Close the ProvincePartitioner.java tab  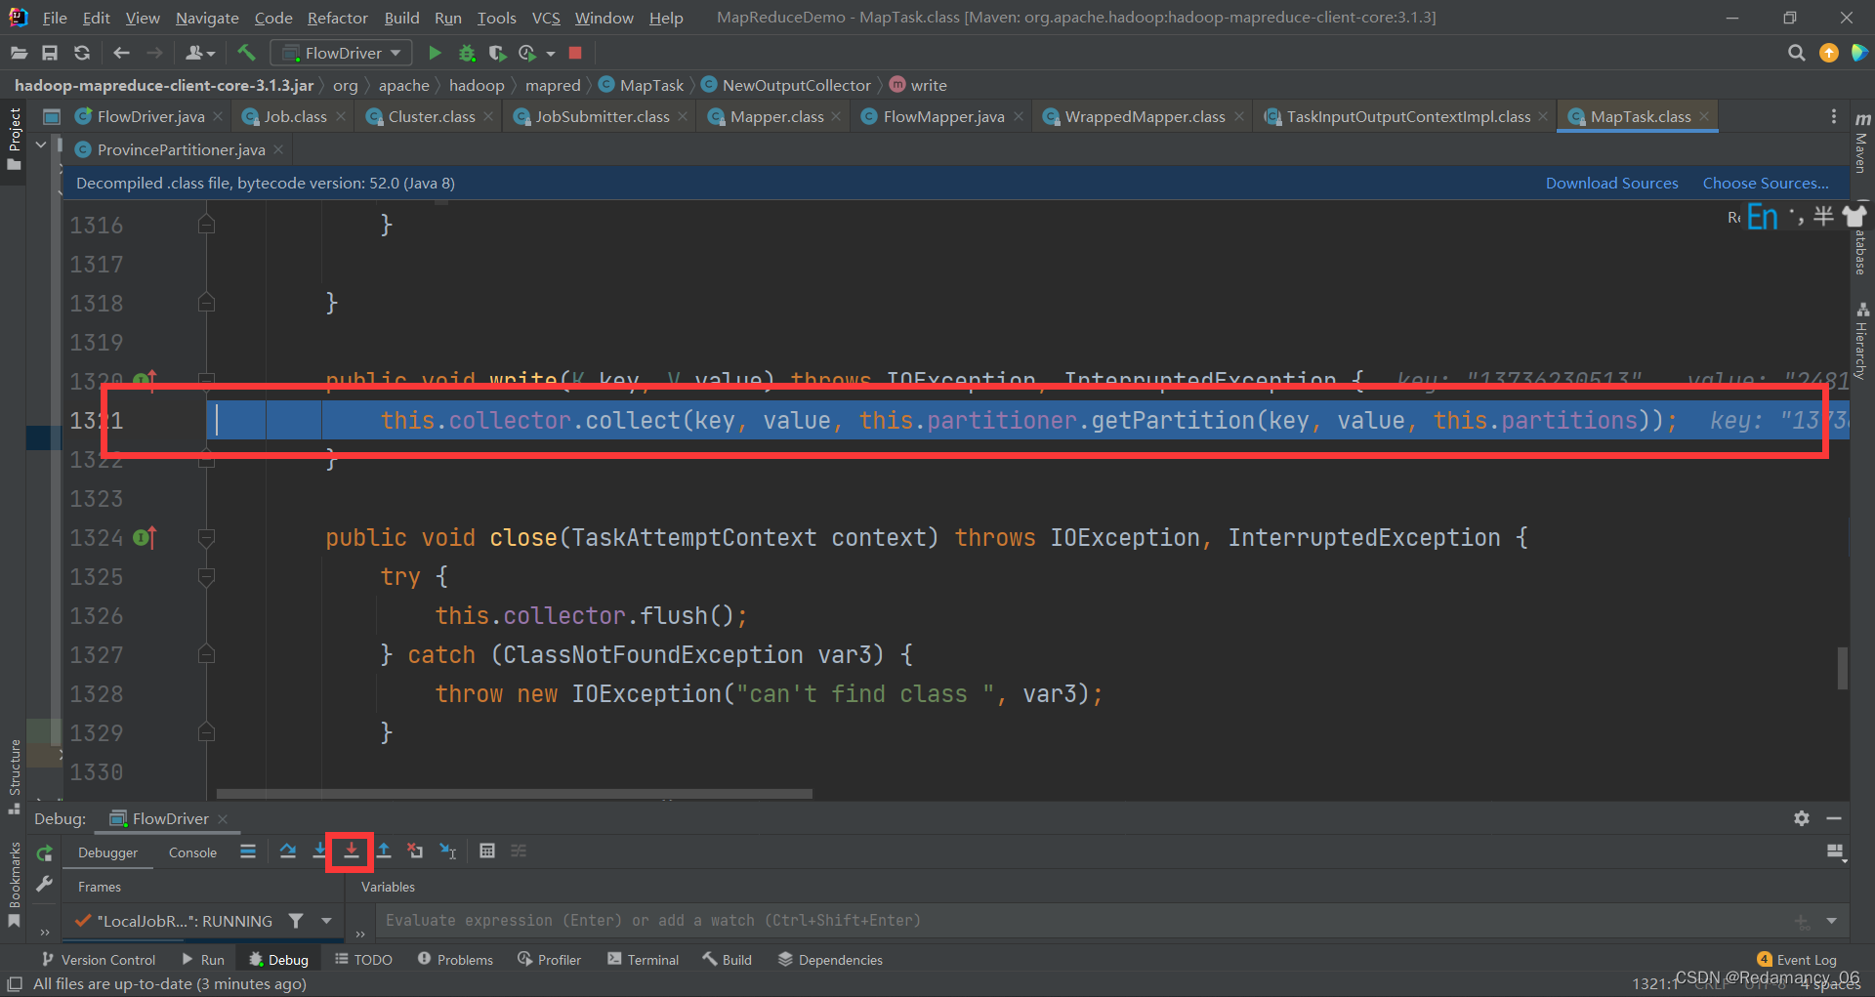click(278, 149)
